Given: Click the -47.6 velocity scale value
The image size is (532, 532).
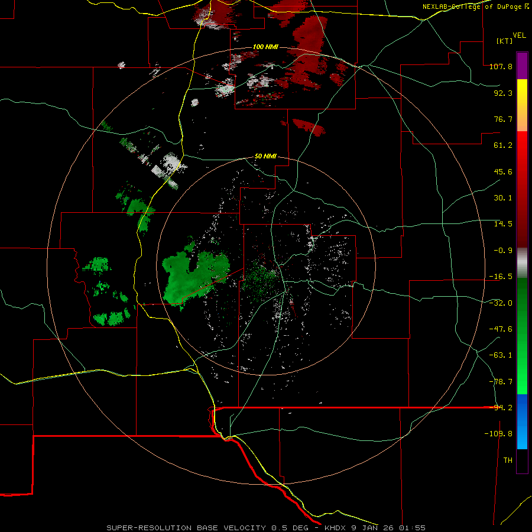Looking at the screenshot, I should pyautogui.click(x=501, y=329).
